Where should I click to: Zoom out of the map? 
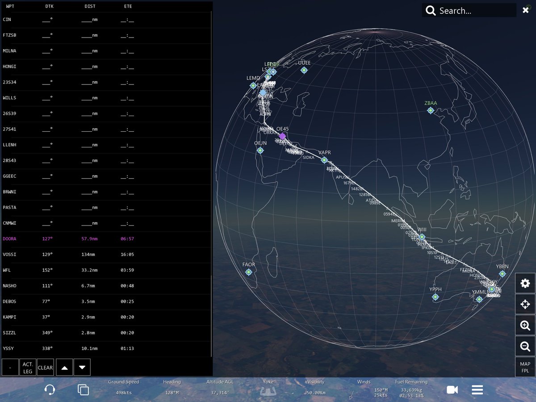pyautogui.click(x=525, y=346)
